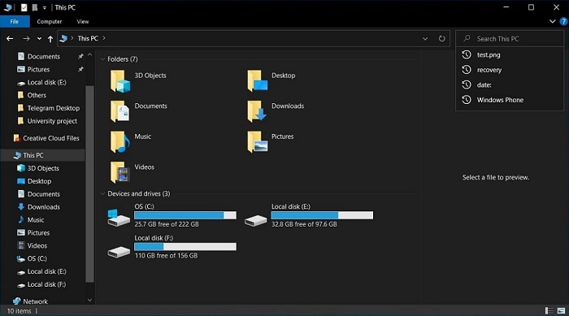569x316 pixels.
Task: Open Customize Quick Access Toolbar dropdown
Action: pos(44,7)
